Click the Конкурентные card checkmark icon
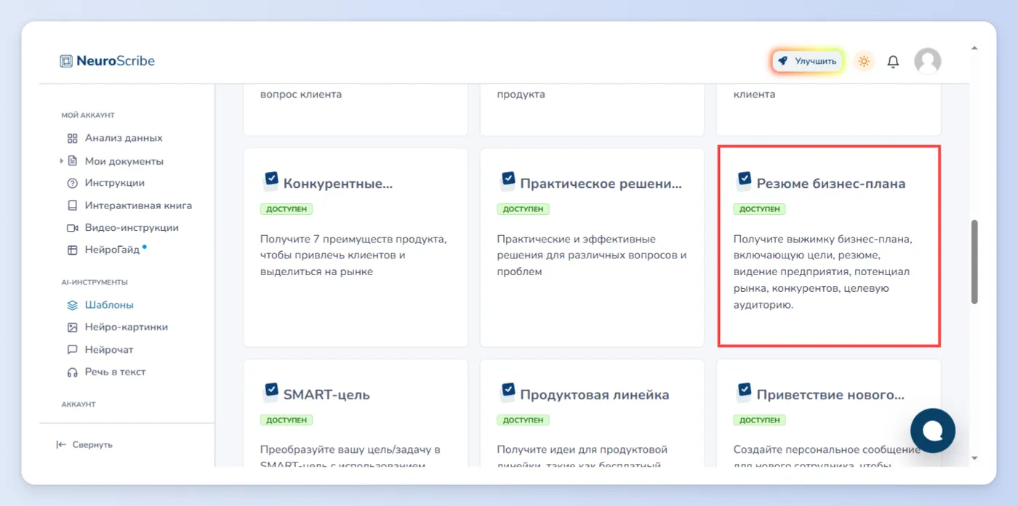 [270, 180]
